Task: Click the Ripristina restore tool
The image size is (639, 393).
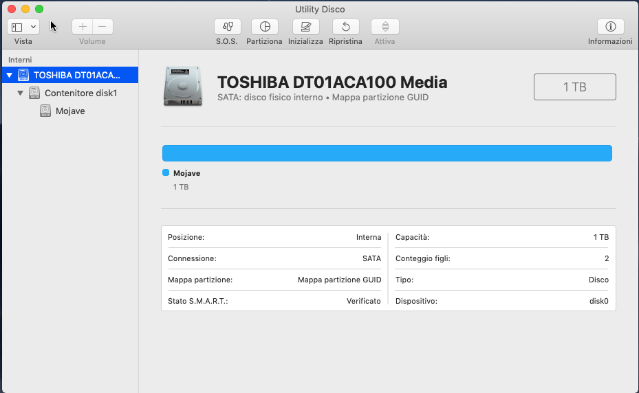Action: click(x=345, y=27)
